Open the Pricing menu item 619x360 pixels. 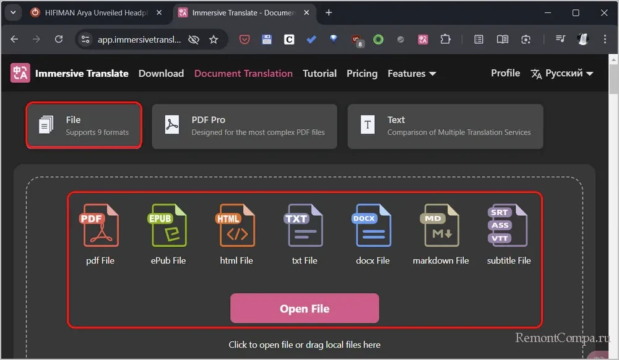coord(361,74)
